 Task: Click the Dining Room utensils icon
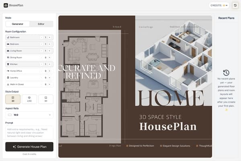pos(8,58)
